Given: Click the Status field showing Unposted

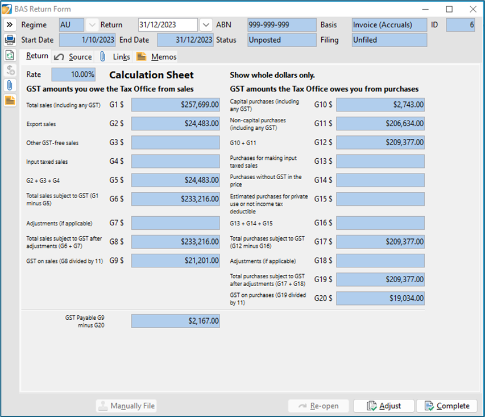Looking at the screenshot, I should pos(282,40).
